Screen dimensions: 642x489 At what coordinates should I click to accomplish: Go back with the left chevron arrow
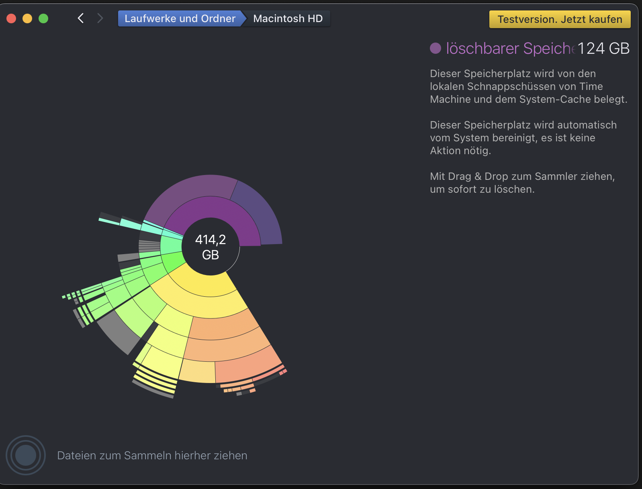(81, 18)
